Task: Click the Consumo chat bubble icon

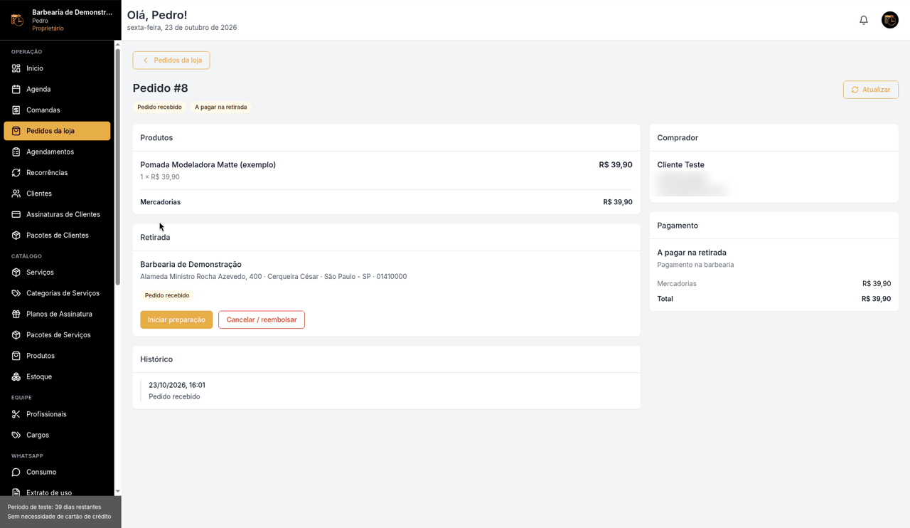Action: [x=16, y=472]
